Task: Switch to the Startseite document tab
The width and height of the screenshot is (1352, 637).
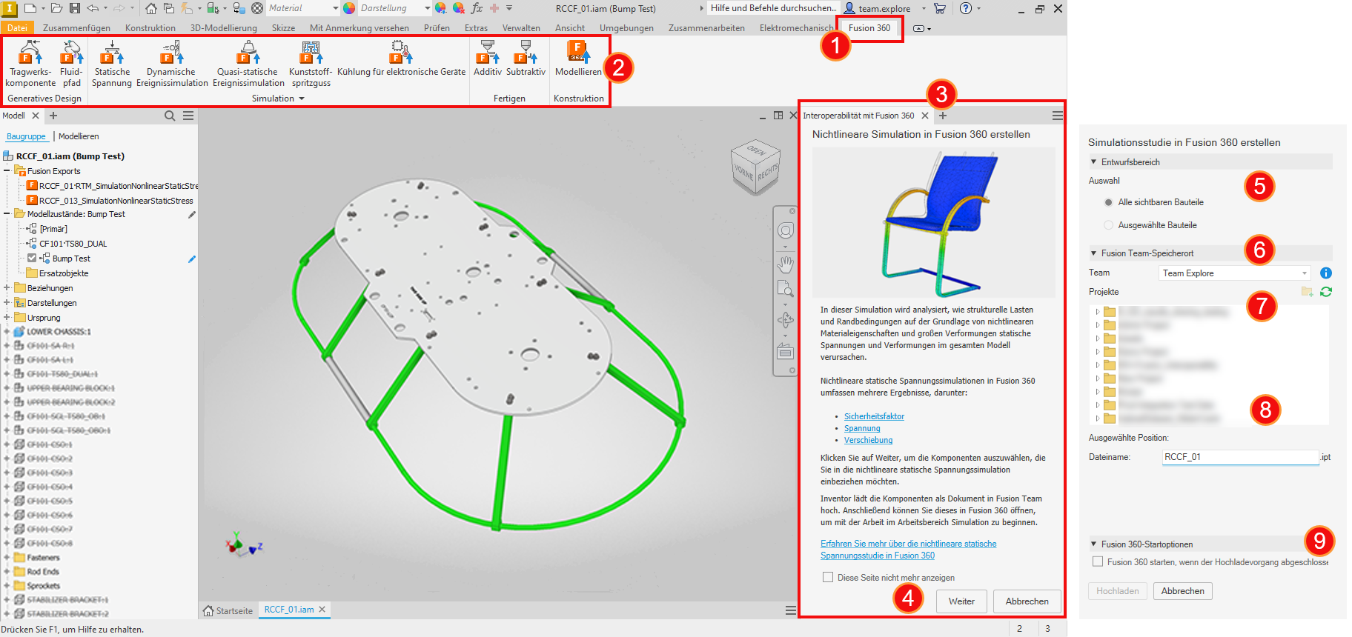Action: pyautogui.click(x=228, y=610)
